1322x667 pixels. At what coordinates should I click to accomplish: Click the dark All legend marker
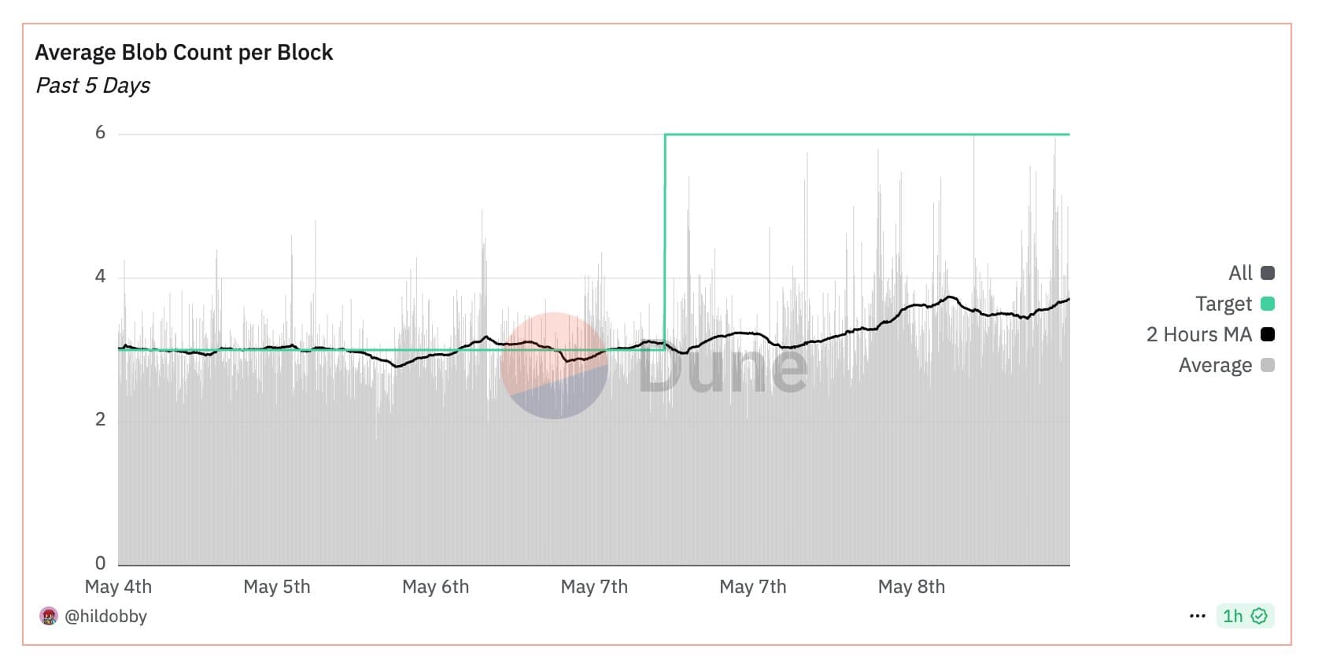coord(1267,273)
